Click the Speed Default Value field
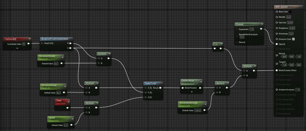The height and width of the screenshot is (131, 306). (66, 125)
